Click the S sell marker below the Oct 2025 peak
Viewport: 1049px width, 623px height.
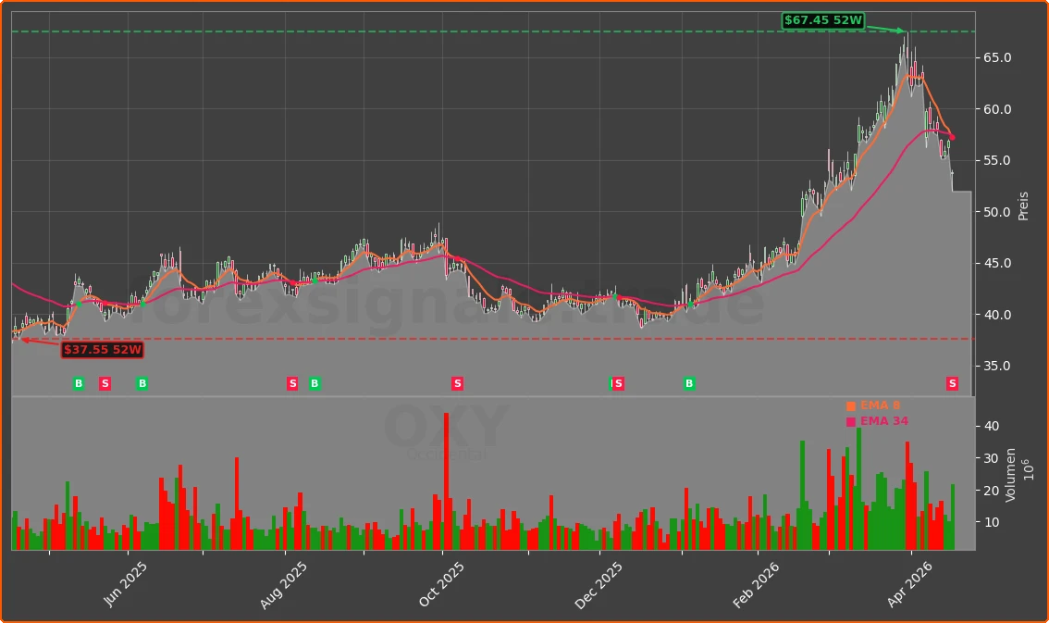tap(457, 383)
